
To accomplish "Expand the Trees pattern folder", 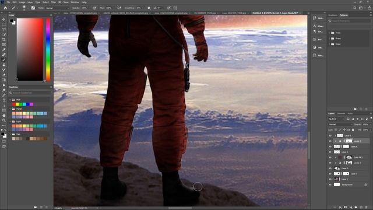I will (x=329, y=33).
